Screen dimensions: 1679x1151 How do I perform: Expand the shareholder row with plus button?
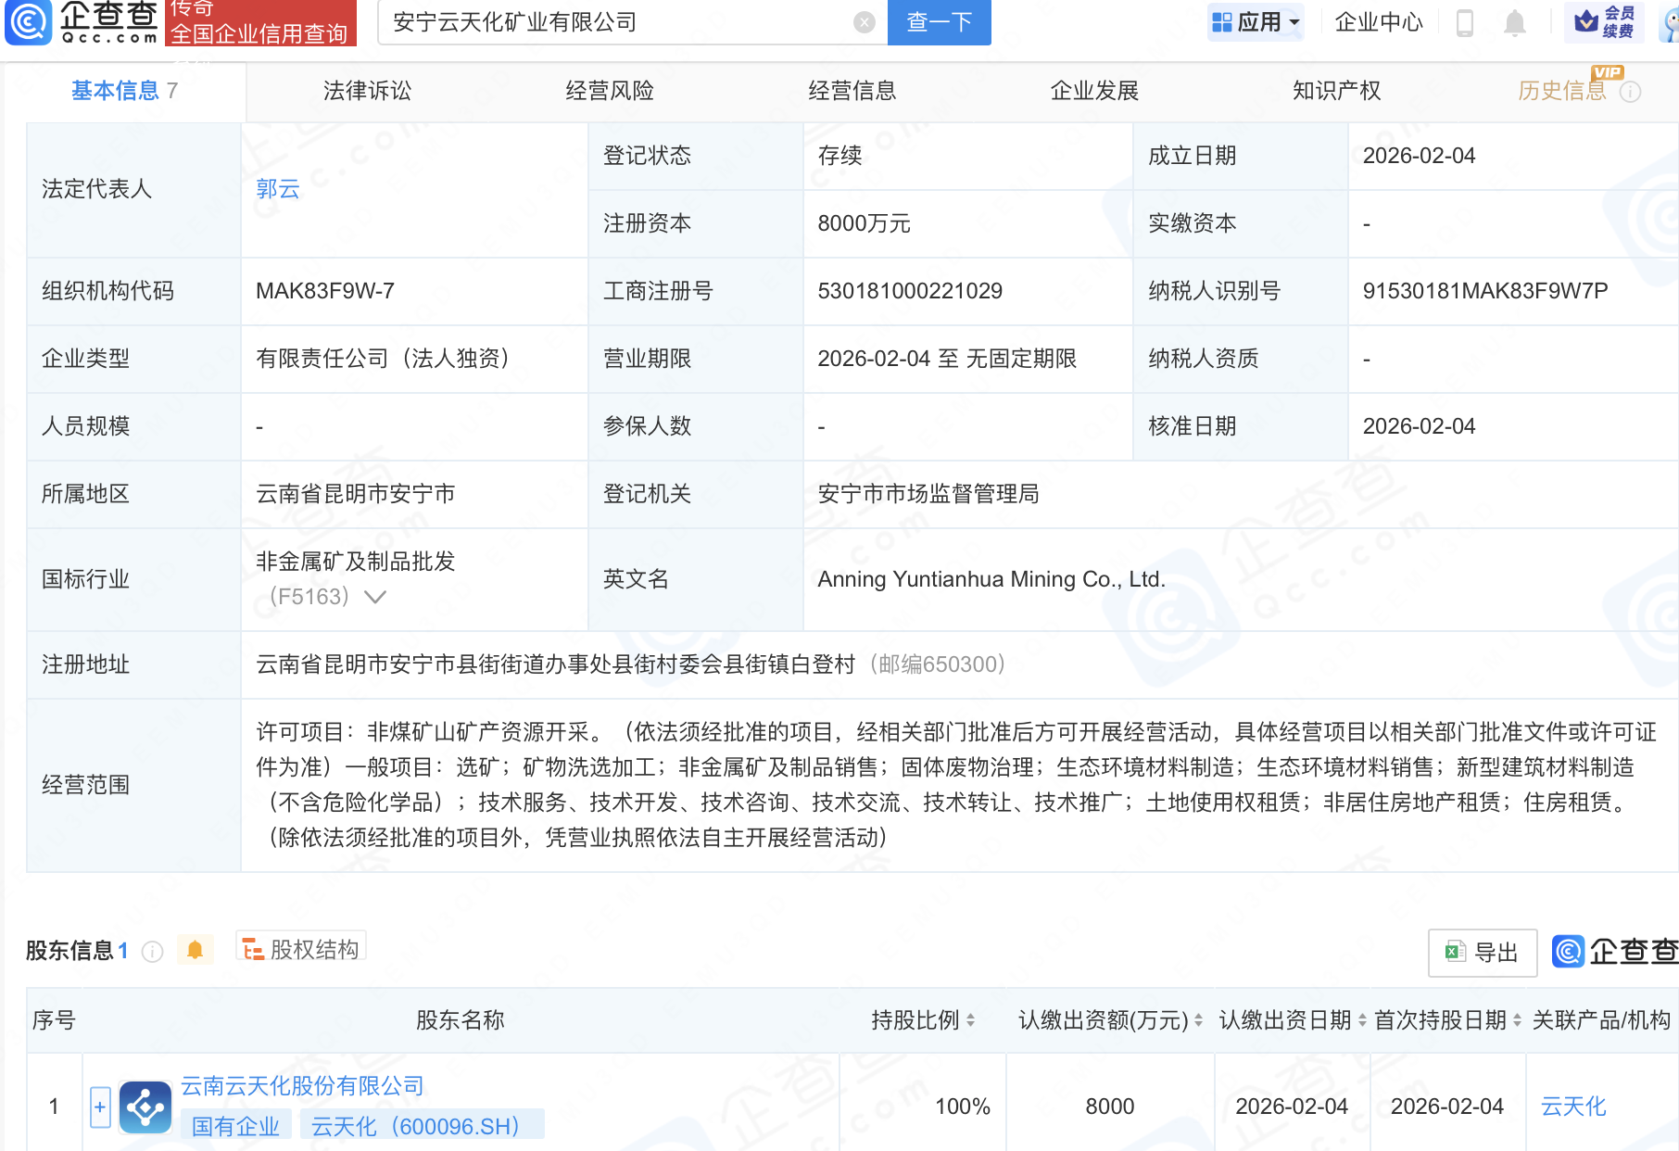tap(99, 1107)
